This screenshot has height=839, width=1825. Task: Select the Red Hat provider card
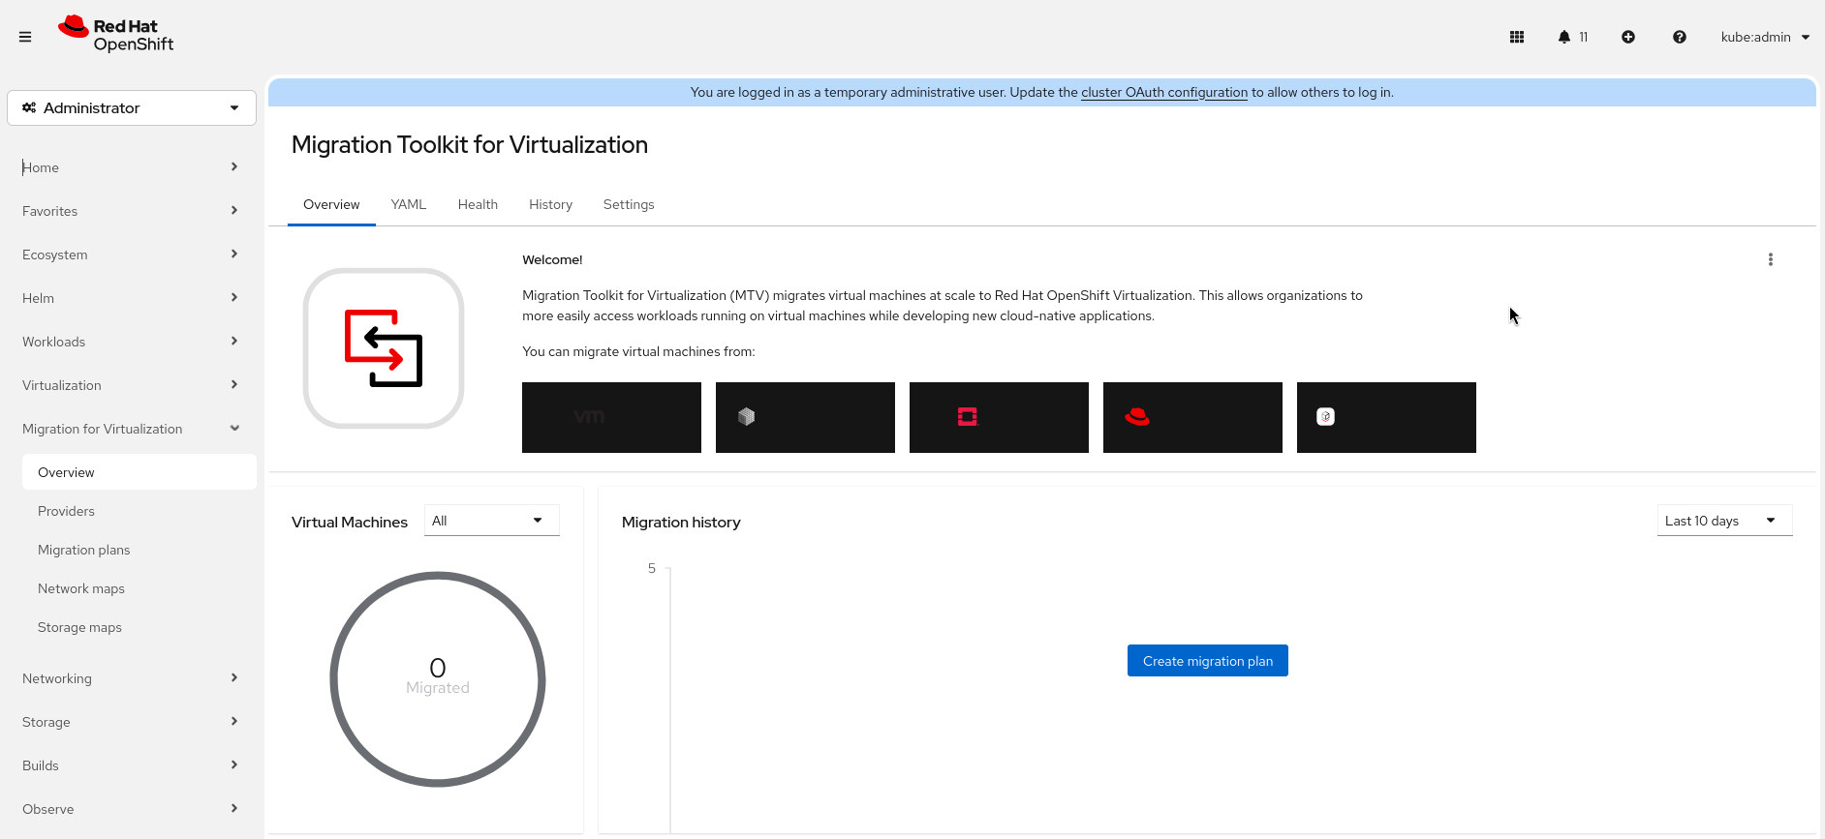point(1192,417)
